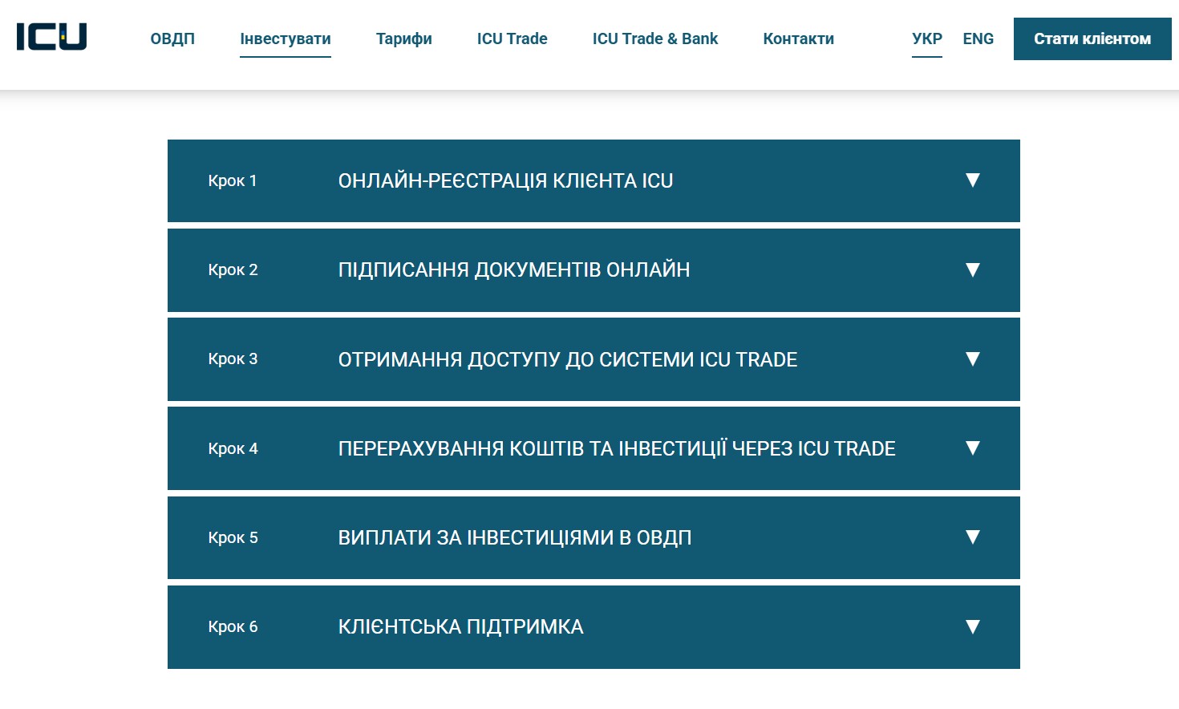Open the ICU Trade menu item
This screenshot has width=1179, height=709.
512,38
